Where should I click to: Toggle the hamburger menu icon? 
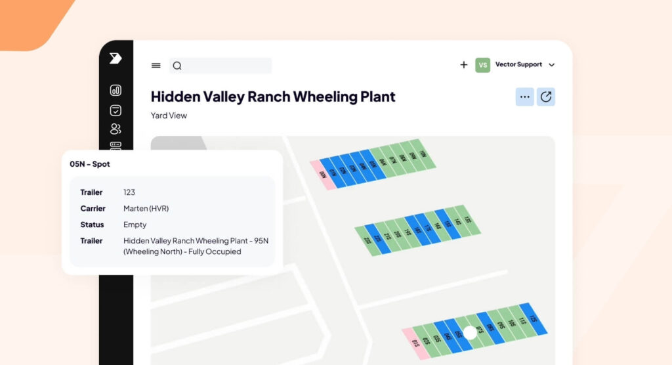click(x=156, y=66)
